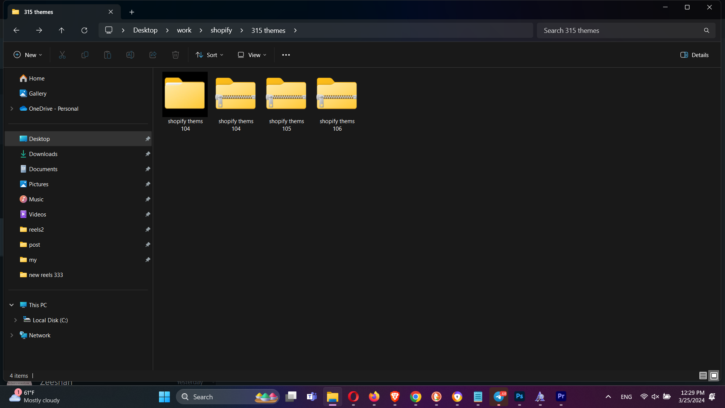Click the Share toolbar icon

click(x=153, y=55)
